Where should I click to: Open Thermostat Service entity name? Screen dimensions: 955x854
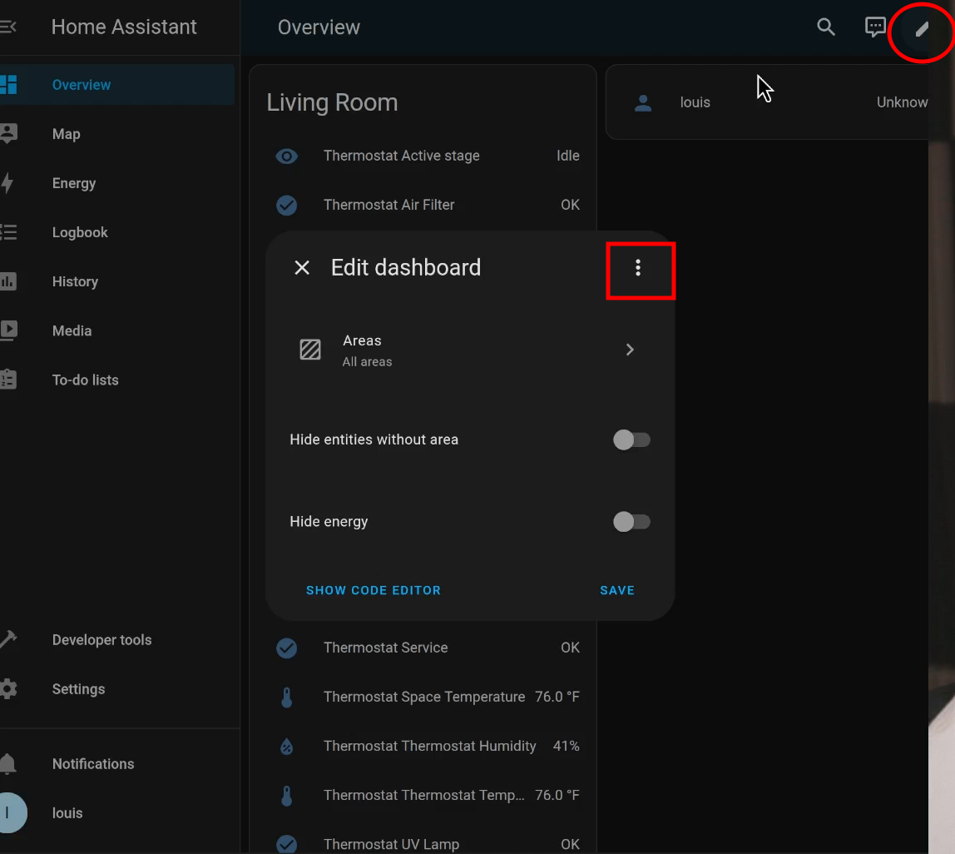[x=385, y=648]
